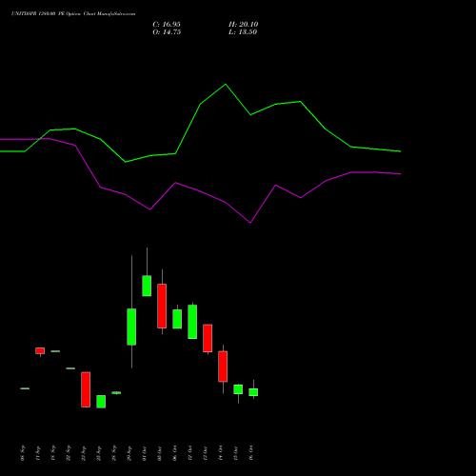Click the high value H: 20.10
Viewport: 476px width, 476px height.
(243, 25)
